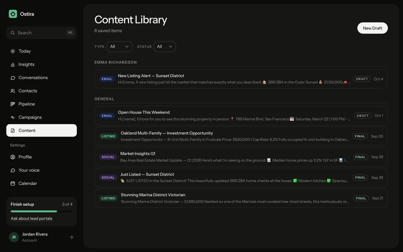403x252 pixels.
Task: Click the Calendar icon in sidebar
Action: [x=13, y=183]
